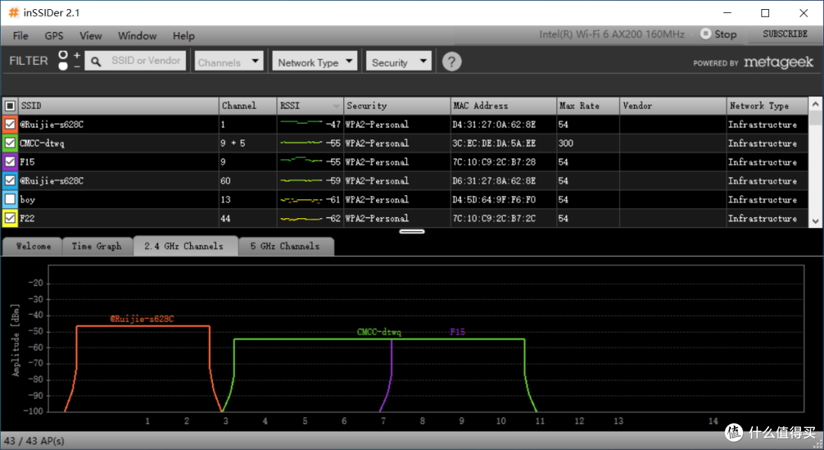Sort by the Network Type column header
The image size is (824, 450).
(768, 106)
